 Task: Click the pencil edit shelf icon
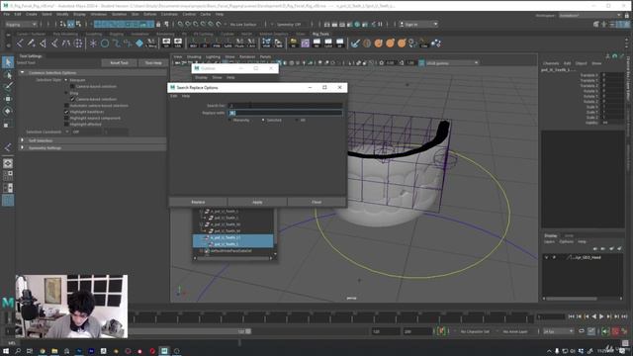31,44
